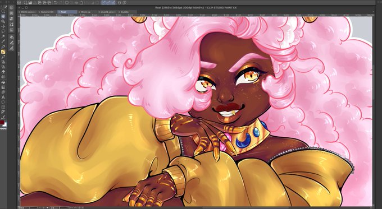This screenshot has width=382, height=209.
Task: Redo the last undone action
Action: point(60,3)
